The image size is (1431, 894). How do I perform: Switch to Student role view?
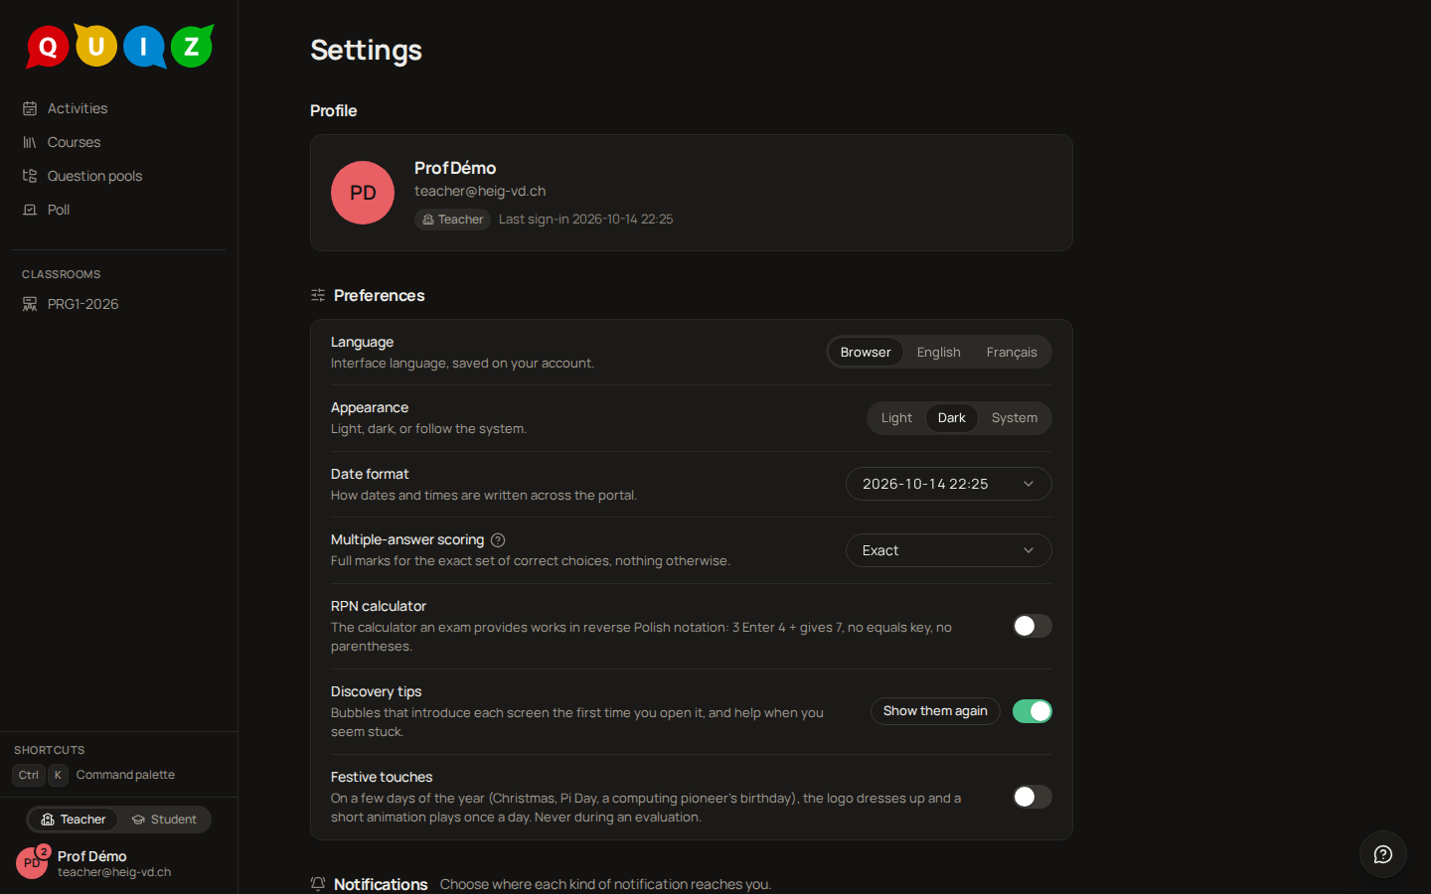click(x=164, y=819)
